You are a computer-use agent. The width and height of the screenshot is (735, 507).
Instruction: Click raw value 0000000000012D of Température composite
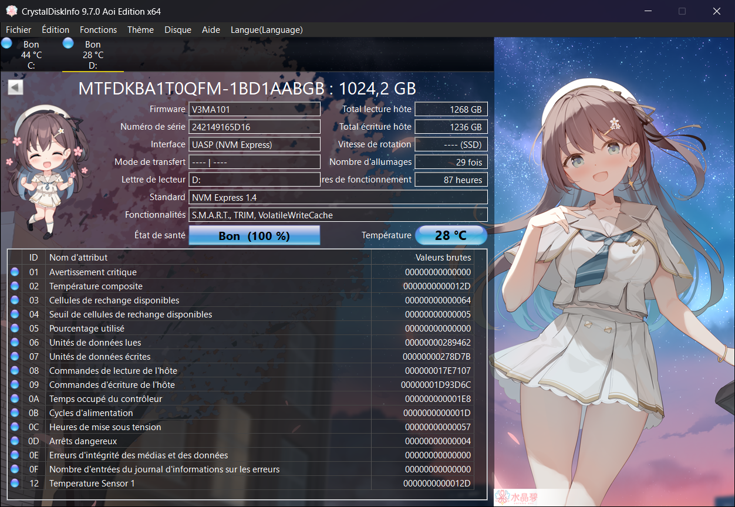pos(437,286)
